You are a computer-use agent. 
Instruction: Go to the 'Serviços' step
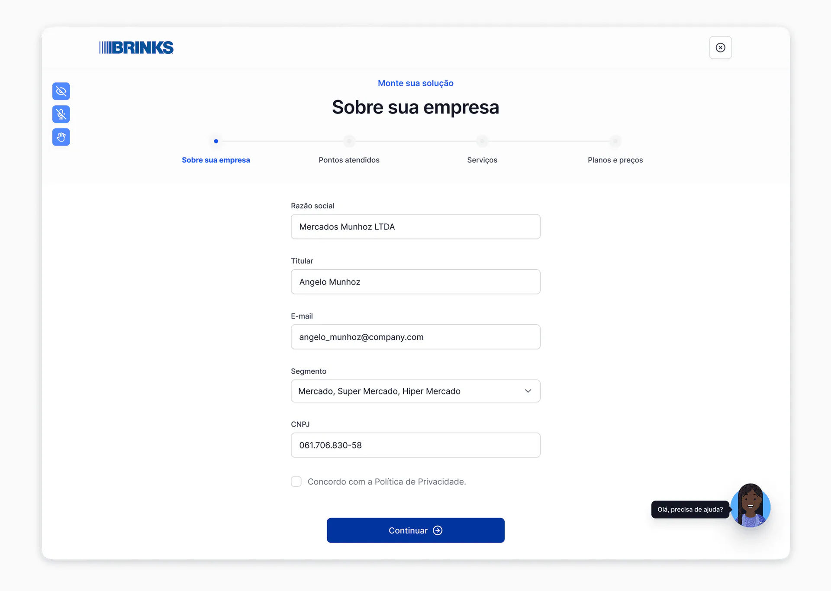482,160
